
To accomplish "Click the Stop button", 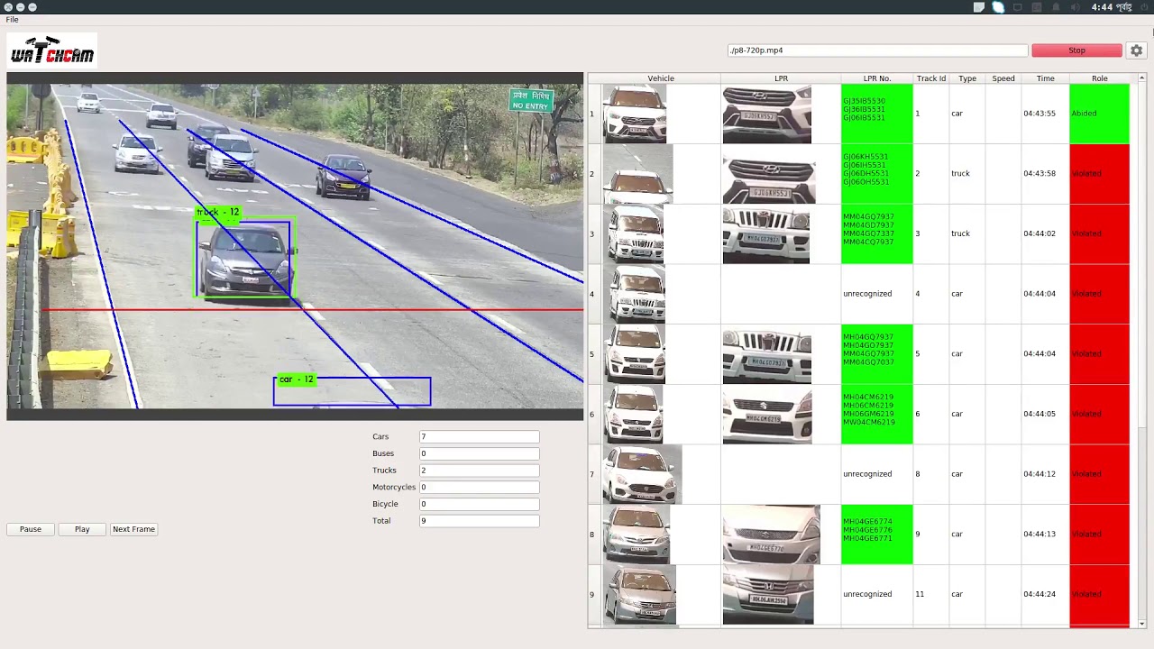I will (1076, 50).
